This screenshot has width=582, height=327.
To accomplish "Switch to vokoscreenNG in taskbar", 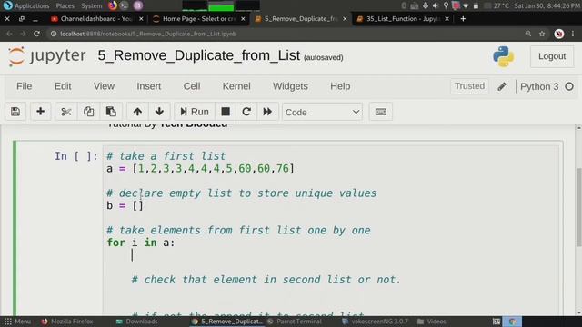I will [x=375, y=322].
